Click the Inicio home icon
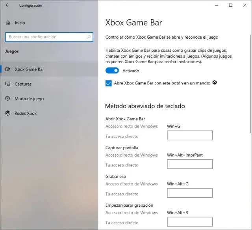The width and height of the screenshot is (252, 230). click(x=7, y=23)
